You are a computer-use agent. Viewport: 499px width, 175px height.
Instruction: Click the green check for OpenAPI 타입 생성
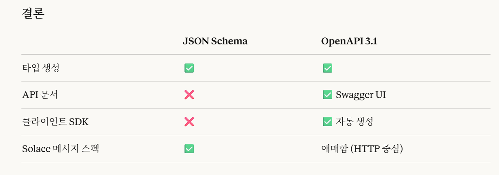[x=327, y=68]
